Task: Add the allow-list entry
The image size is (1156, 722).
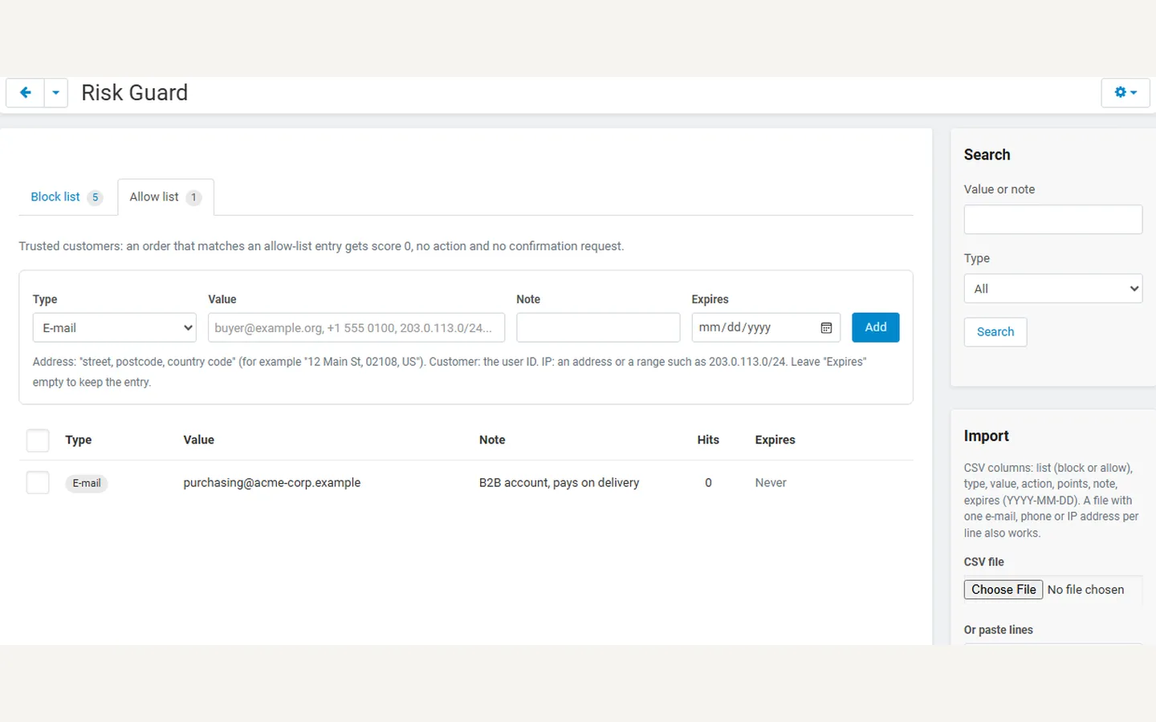Action: [876, 327]
